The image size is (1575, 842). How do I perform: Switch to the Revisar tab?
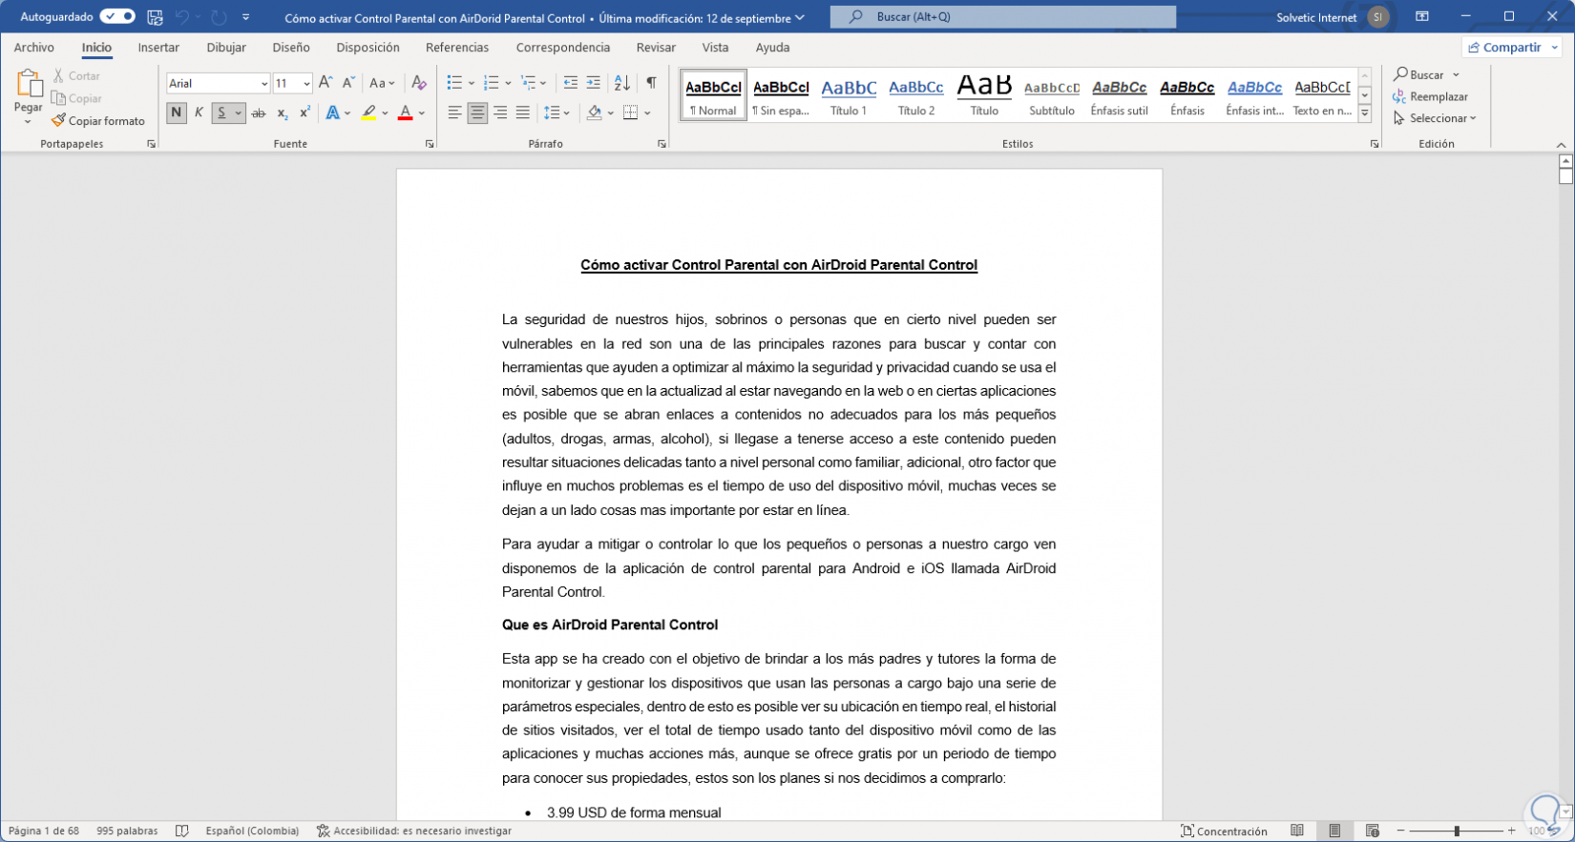[656, 48]
